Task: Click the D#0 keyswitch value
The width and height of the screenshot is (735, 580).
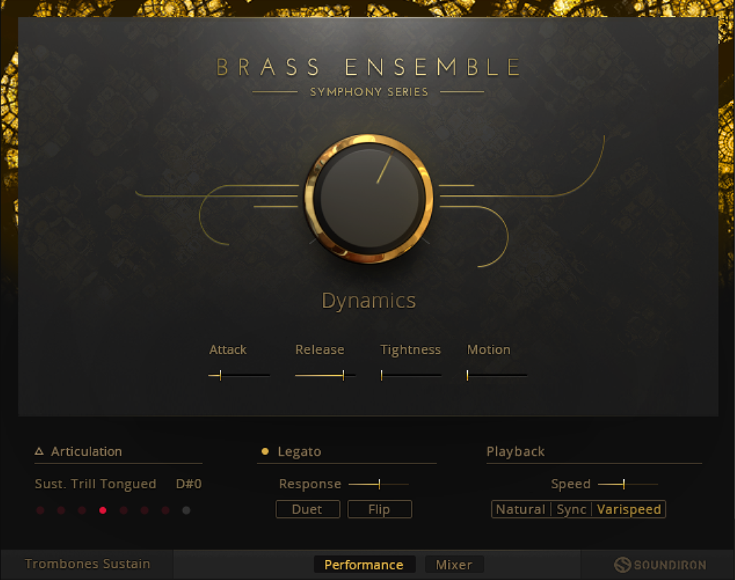Action: pos(189,484)
